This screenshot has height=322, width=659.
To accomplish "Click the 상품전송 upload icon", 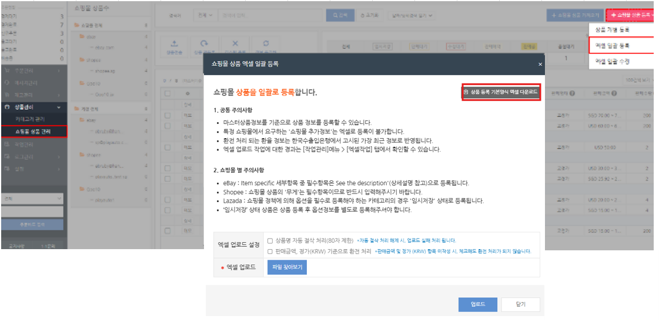I will [174, 43].
